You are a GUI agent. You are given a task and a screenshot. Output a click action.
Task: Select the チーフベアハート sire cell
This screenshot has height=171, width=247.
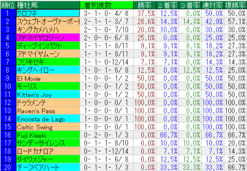tap(48, 167)
